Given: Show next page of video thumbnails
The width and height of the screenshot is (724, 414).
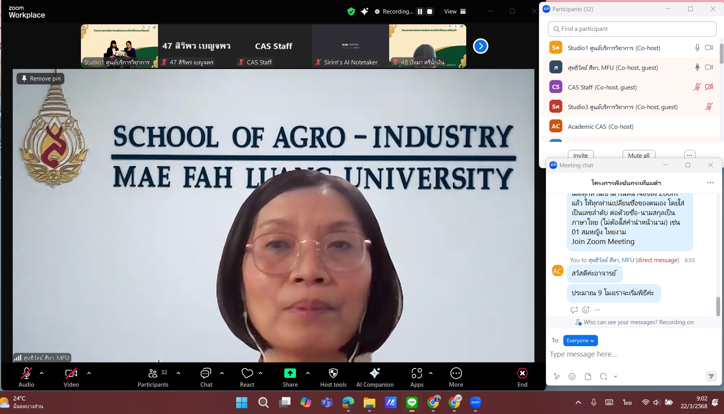Looking at the screenshot, I should click(x=480, y=46).
